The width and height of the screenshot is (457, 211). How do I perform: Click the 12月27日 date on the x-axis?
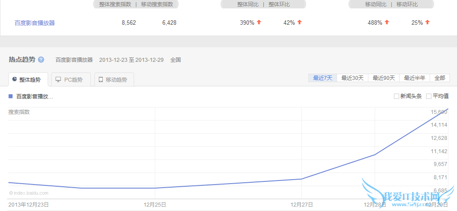pos(302,204)
